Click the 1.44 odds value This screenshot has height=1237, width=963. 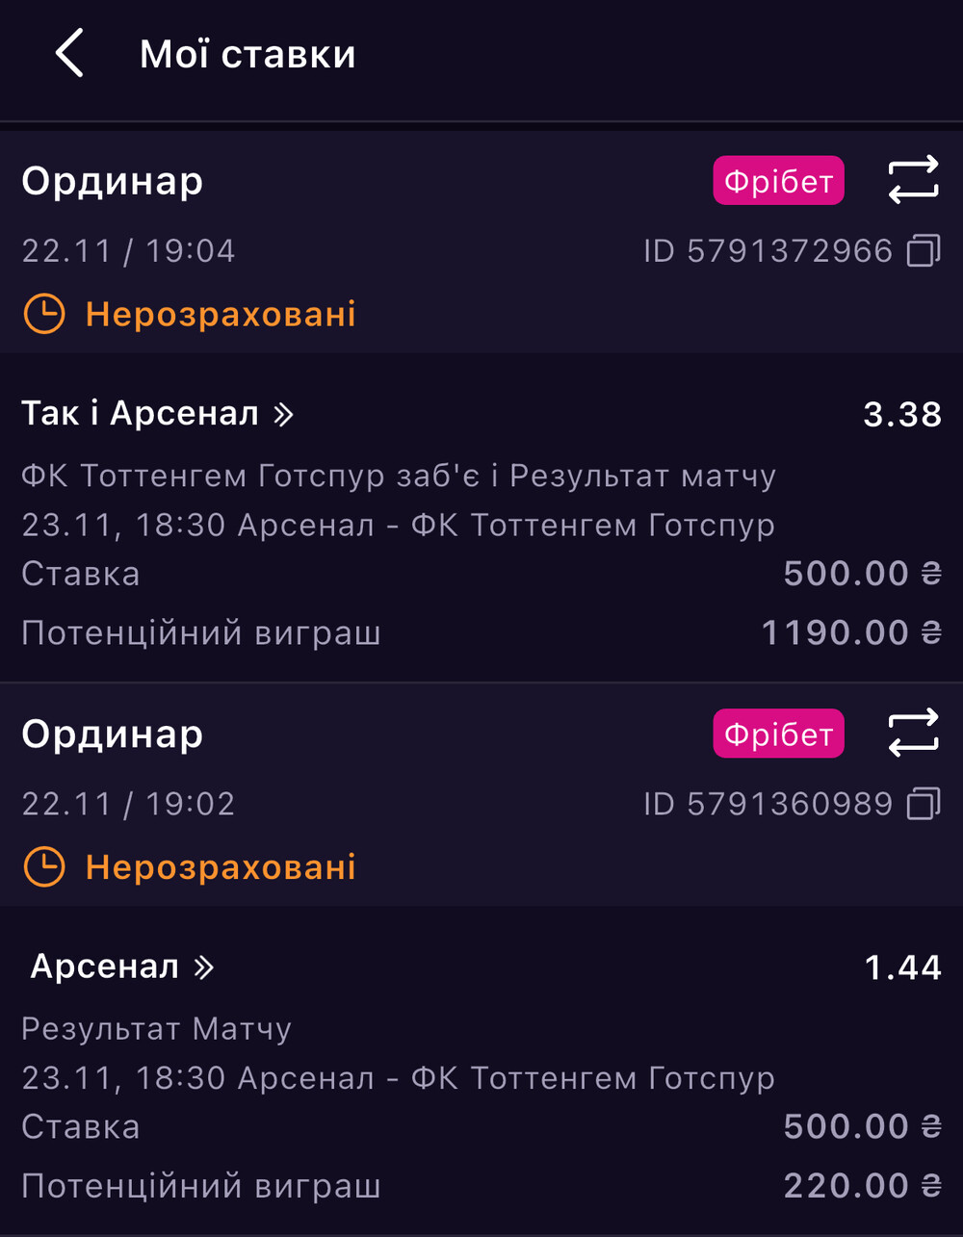tap(902, 966)
